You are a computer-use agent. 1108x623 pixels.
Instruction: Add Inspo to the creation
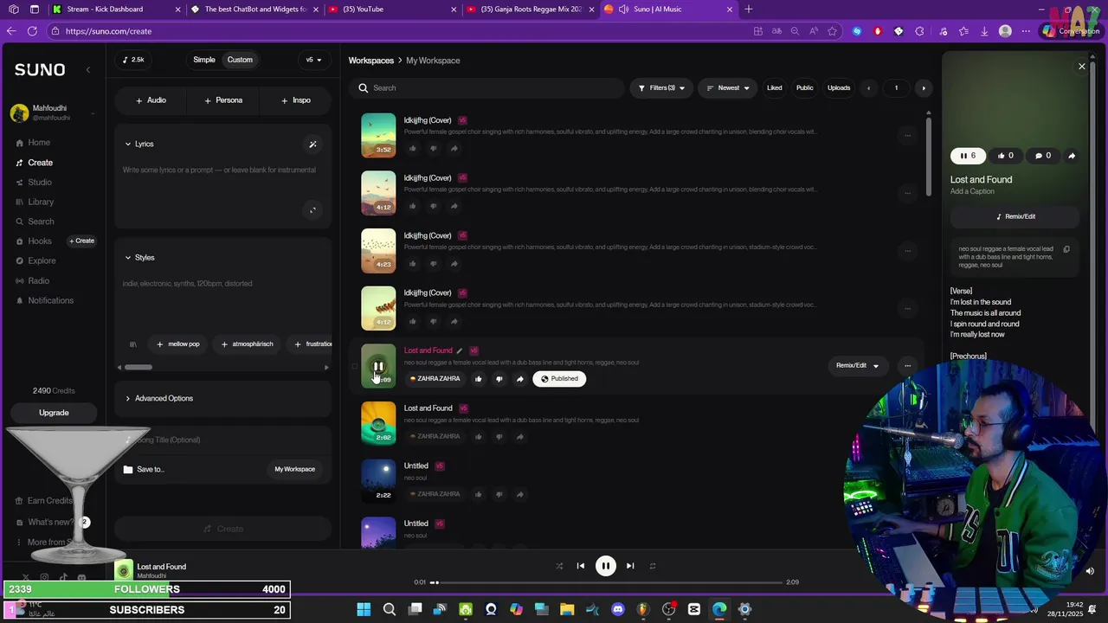pos(296,100)
